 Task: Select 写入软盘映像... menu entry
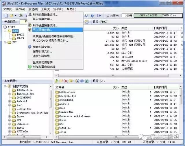[x=55, y=19]
